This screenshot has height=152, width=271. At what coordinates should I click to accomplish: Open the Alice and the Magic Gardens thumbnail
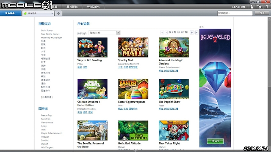coord(174,47)
